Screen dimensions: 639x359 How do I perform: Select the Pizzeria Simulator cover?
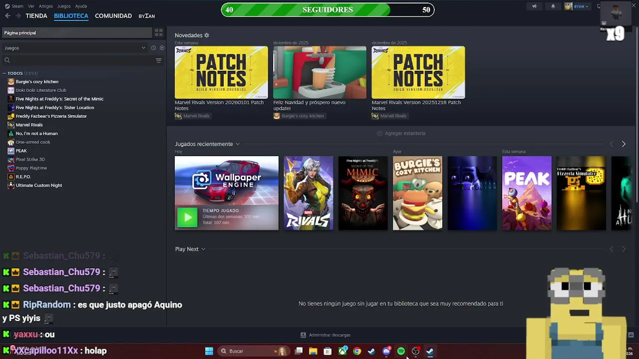point(581,193)
